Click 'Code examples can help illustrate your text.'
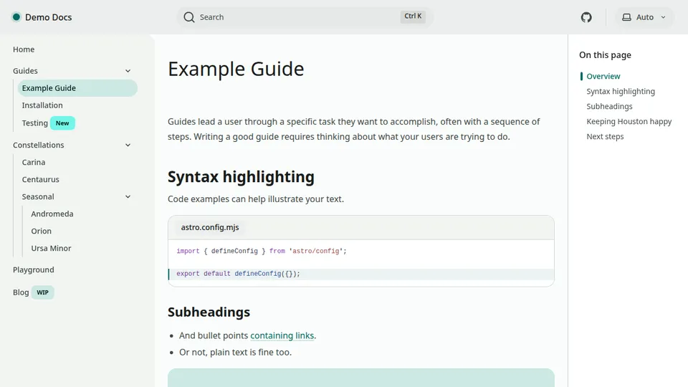Viewport: 688px width, 387px height. [256, 199]
